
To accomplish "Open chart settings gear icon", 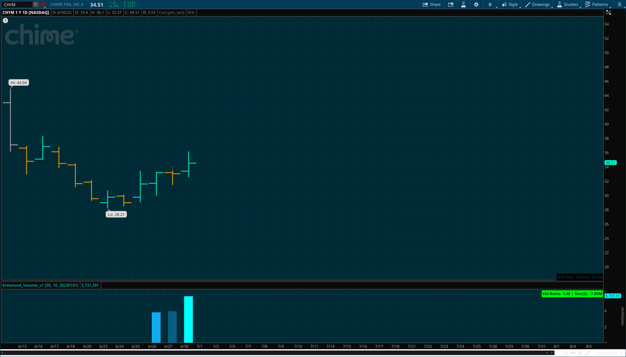I will pyautogui.click(x=476, y=4).
